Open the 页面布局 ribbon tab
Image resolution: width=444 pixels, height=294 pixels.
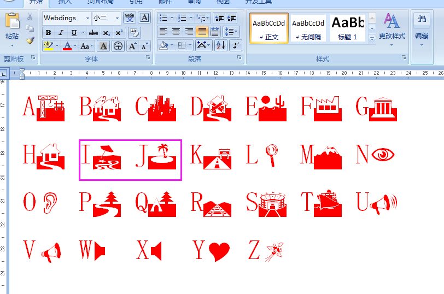click(x=100, y=2)
